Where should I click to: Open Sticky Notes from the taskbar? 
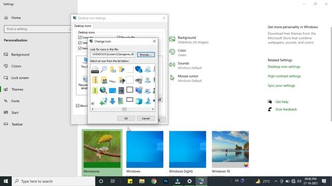(130, 181)
